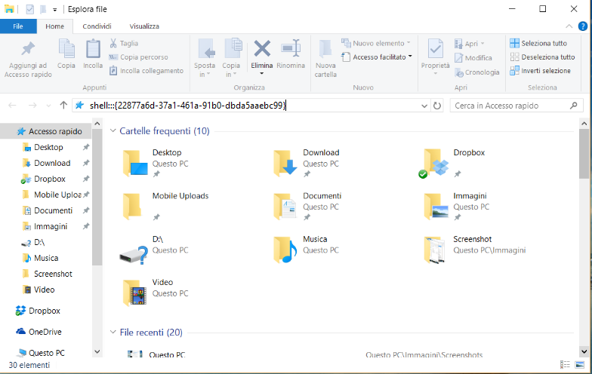Click Seleziona tutto

(538, 44)
